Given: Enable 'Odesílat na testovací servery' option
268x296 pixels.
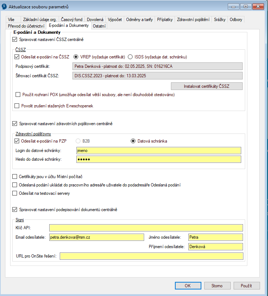Looking at the screenshot, I should point(15,193).
